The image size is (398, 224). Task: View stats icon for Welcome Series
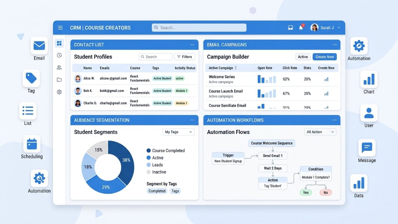click(x=326, y=79)
